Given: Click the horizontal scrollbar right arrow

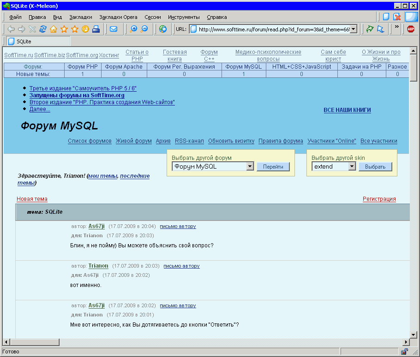Looking at the screenshot, I should point(406,342).
